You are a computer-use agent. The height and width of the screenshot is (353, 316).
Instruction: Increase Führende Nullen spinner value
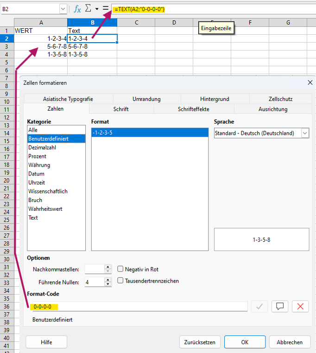click(108, 279)
